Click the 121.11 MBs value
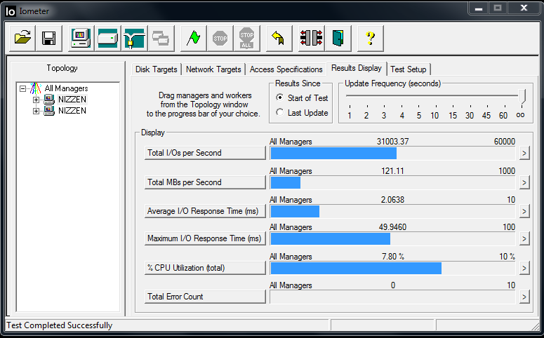This screenshot has height=338, width=544. 392,171
